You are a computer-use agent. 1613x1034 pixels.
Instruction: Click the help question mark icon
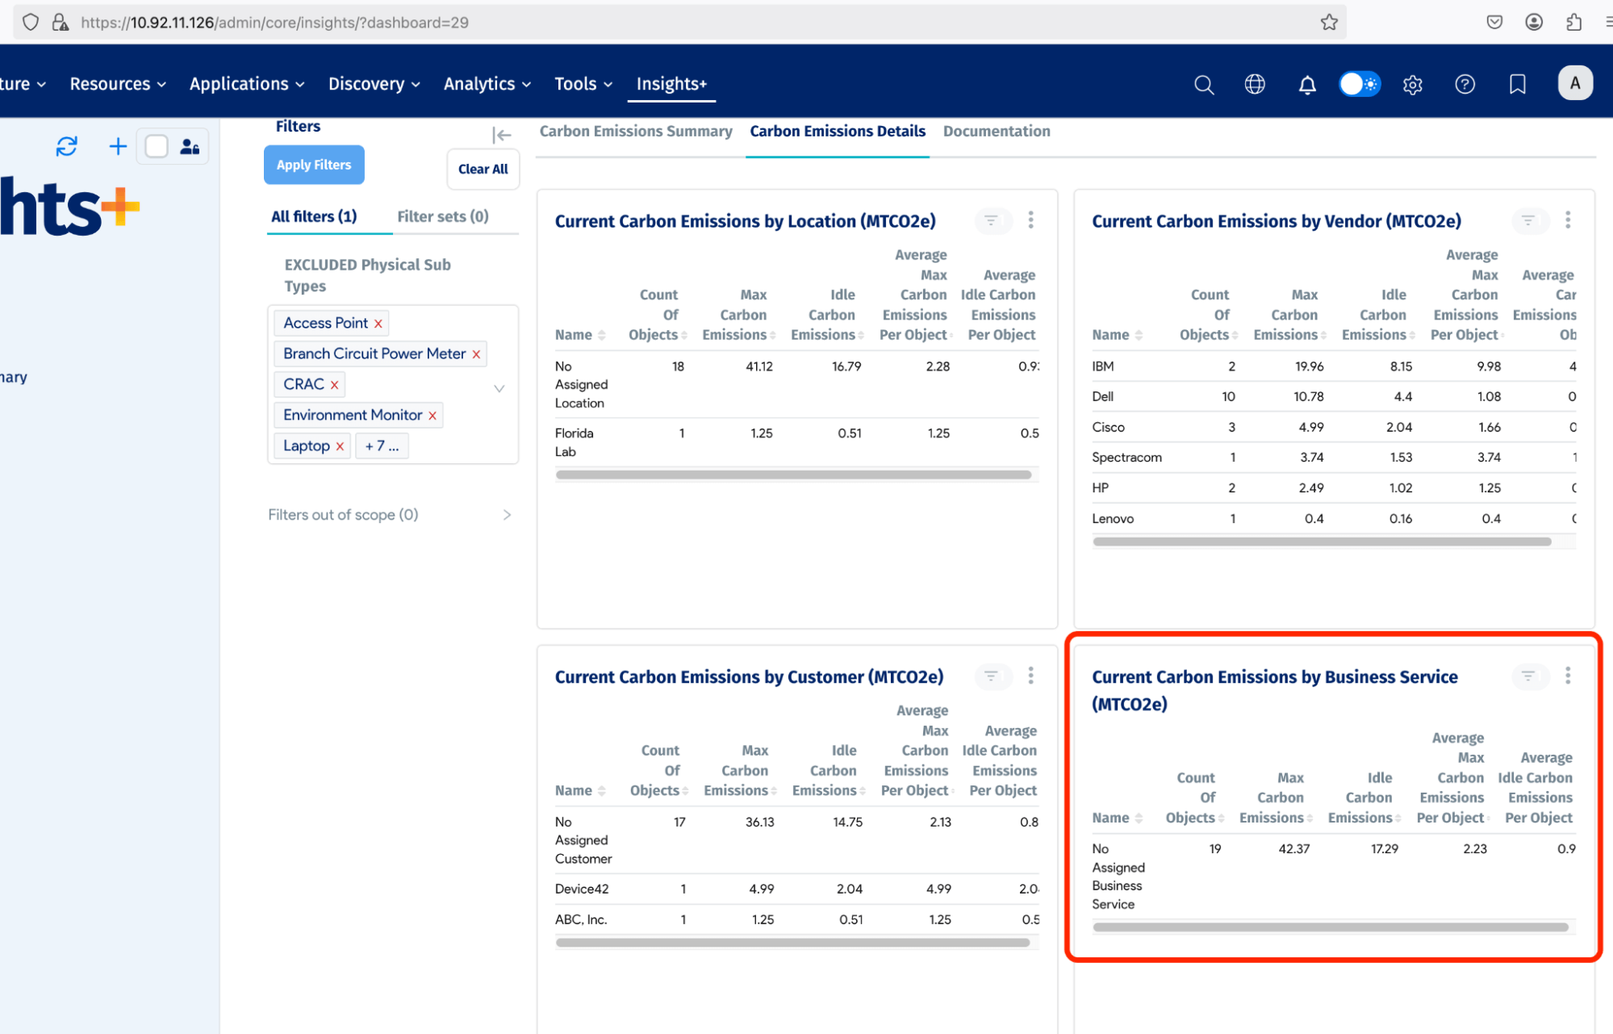click(x=1465, y=84)
